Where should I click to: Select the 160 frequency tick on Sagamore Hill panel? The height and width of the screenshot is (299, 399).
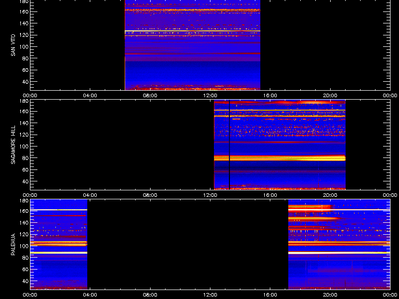pyautogui.click(x=24, y=111)
